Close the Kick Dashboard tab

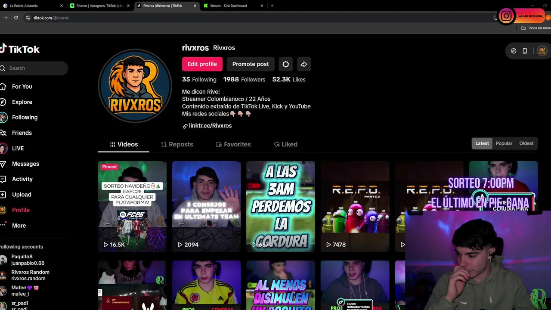262,6
